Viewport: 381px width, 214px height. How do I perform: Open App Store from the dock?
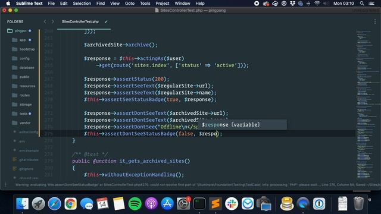167,203
